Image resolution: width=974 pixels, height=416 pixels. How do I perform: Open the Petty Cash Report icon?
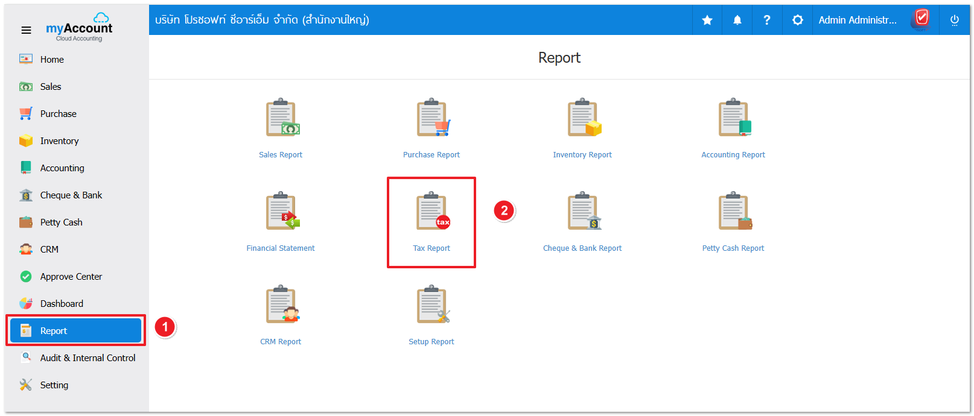(x=734, y=212)
